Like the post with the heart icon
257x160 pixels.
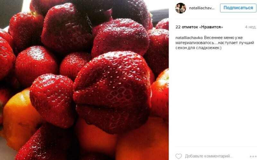[179, 156]
